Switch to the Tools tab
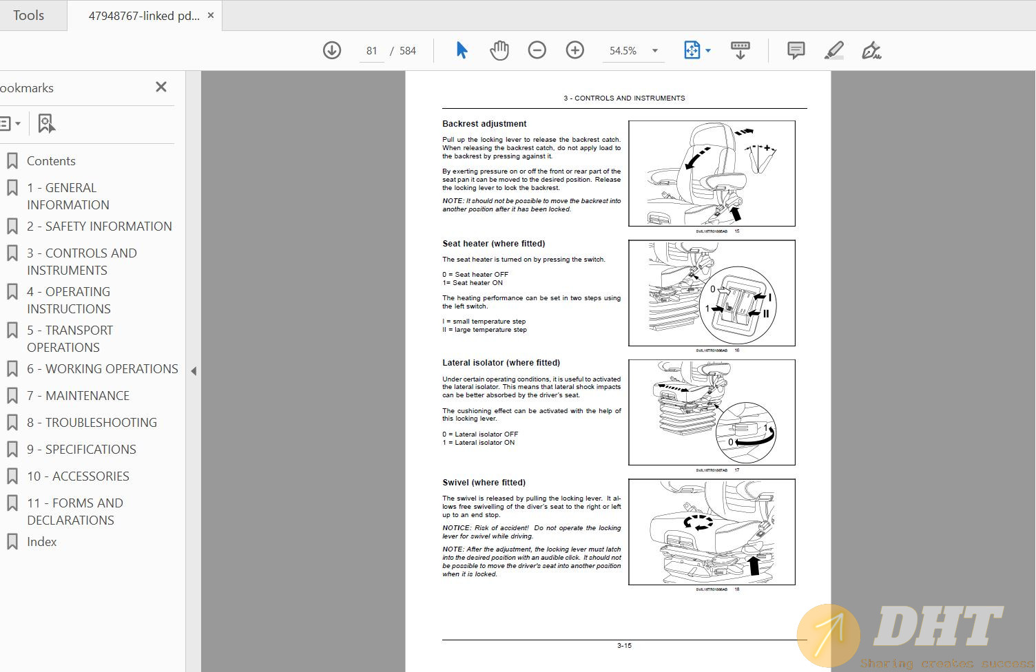Image resolution: width=1036 pixels, height=672 pixels. coord(29,15)
